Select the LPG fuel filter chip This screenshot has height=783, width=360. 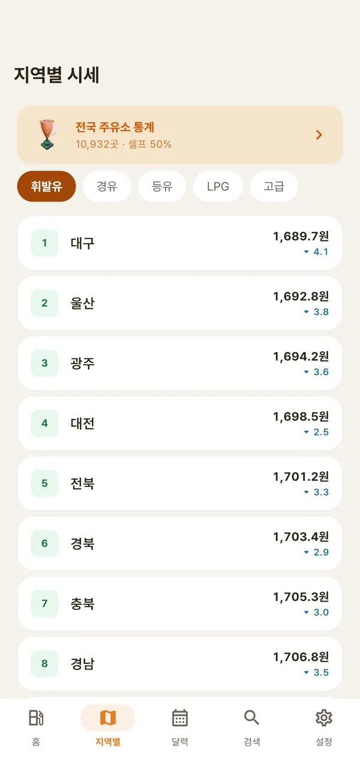click(218, 186)
